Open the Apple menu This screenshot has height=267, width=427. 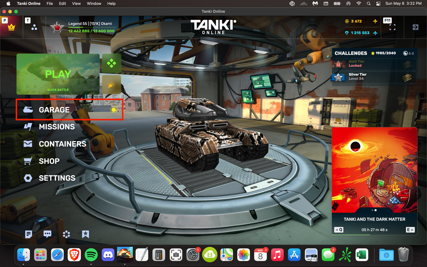tap(8, 3)
